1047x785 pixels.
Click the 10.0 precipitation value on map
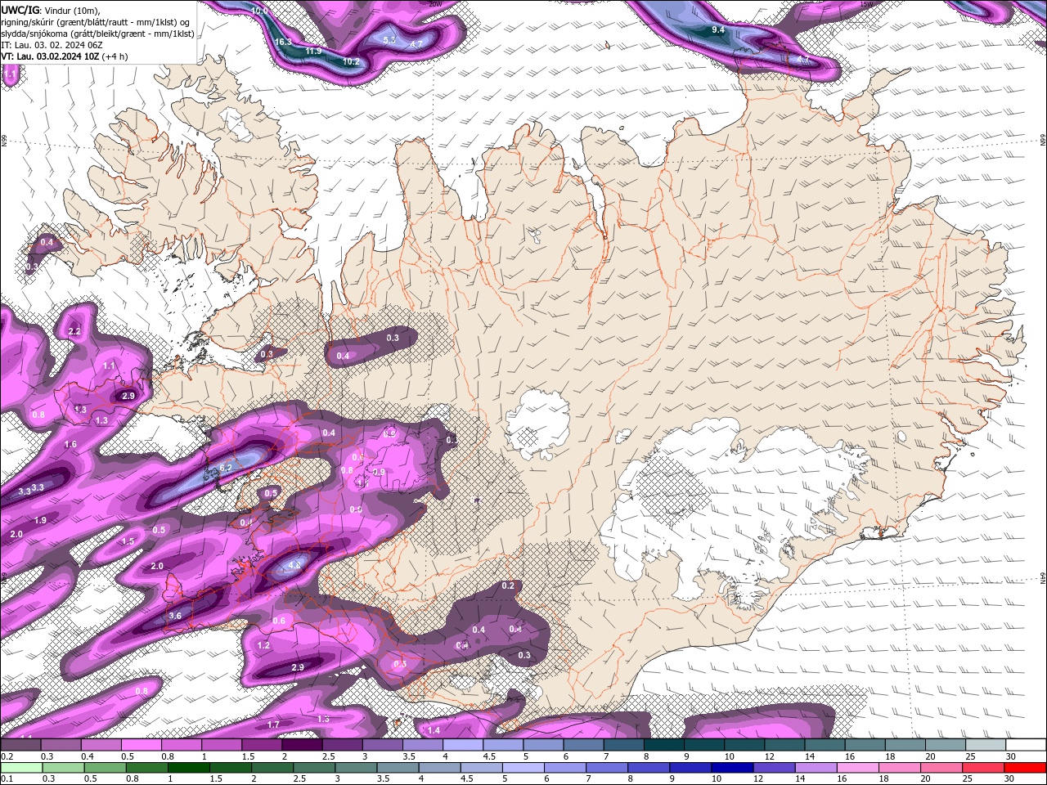pos(259,11)
